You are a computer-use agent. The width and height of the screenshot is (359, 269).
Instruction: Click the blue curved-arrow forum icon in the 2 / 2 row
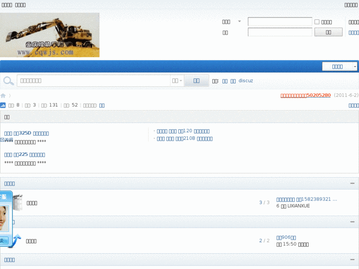click(16, 241)
